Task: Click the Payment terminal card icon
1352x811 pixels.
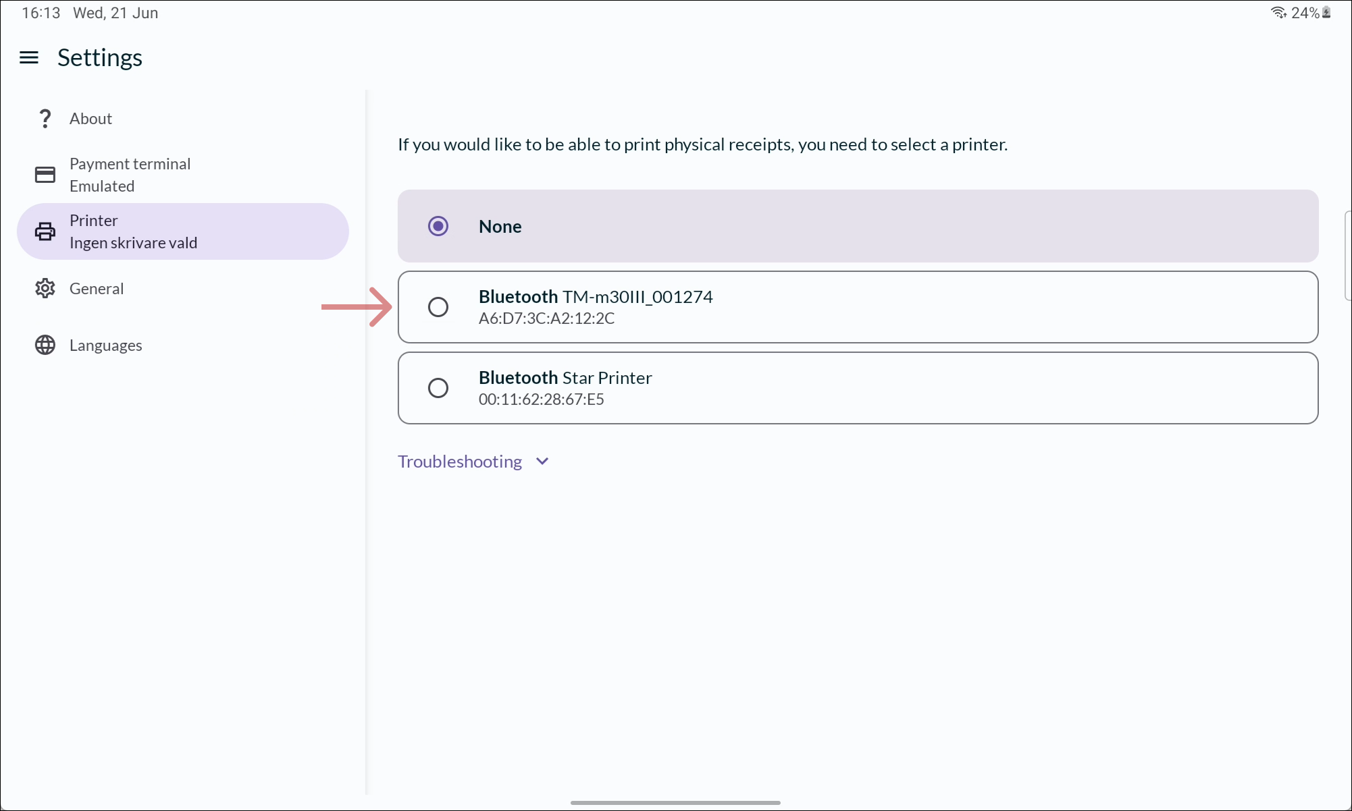Action: coord(45,175)
